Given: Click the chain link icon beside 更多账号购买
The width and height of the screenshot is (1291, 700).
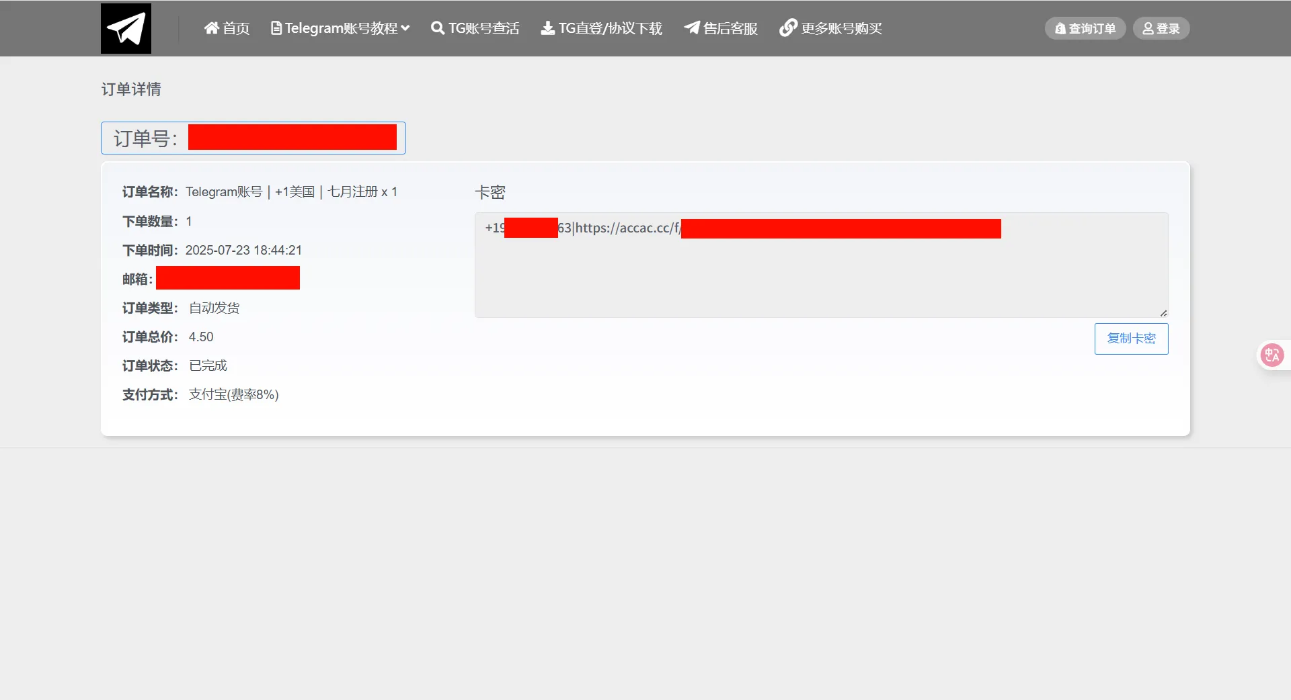Looking at the screenshot, I should pyautogui.click(x=788, y=28).
